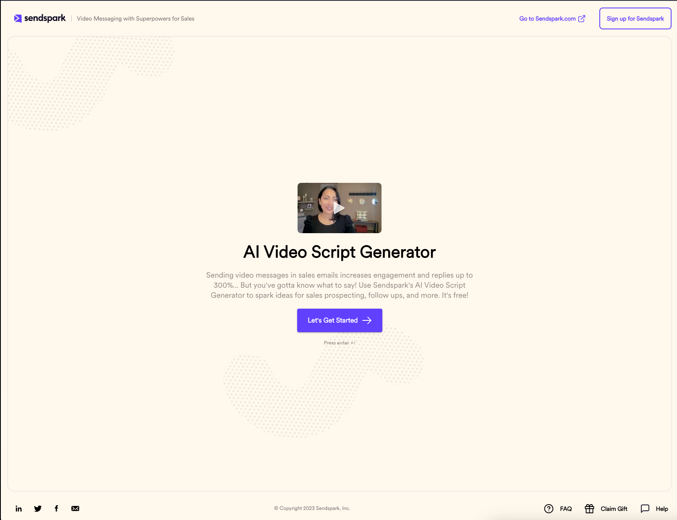Click the external link arrow icon
Viewport: 677px width, 520px height.
(582, 18)
